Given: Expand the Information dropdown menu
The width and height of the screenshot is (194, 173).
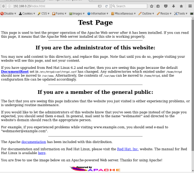Looking at the screenshot, I should 98,14.
